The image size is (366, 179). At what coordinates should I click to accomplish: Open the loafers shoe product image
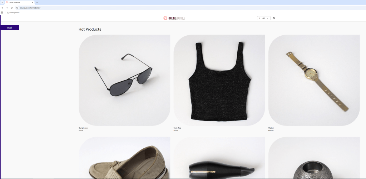click(x=124, y=159)
